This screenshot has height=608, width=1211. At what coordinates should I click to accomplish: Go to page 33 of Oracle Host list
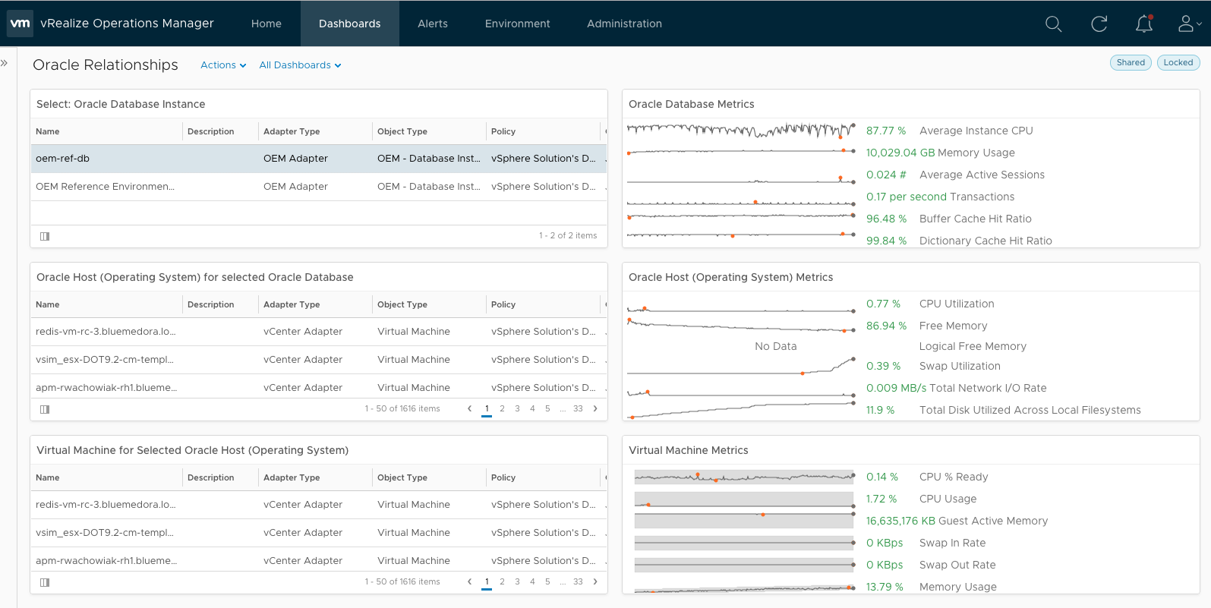click(x=578, y=408)
